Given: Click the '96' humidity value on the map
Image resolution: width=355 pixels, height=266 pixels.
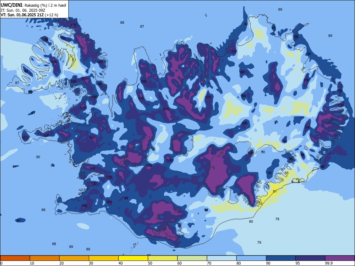Looking at the screenshot, I should click(x=291, y=159).
